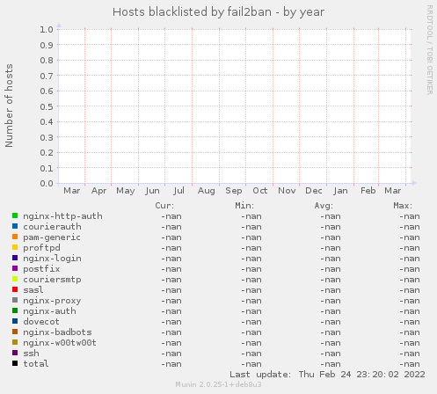Click the green nginx-http-auth color swatch

[x=15, y=215]
